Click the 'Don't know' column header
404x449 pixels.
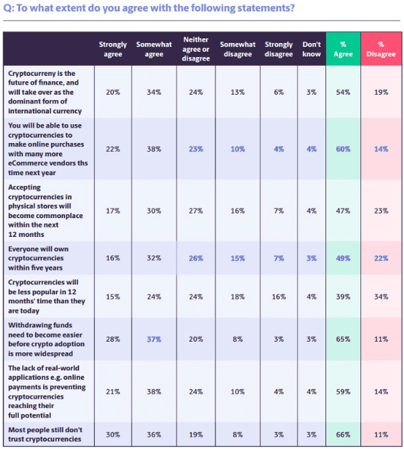pyautogui.click(x=311, y=49)
